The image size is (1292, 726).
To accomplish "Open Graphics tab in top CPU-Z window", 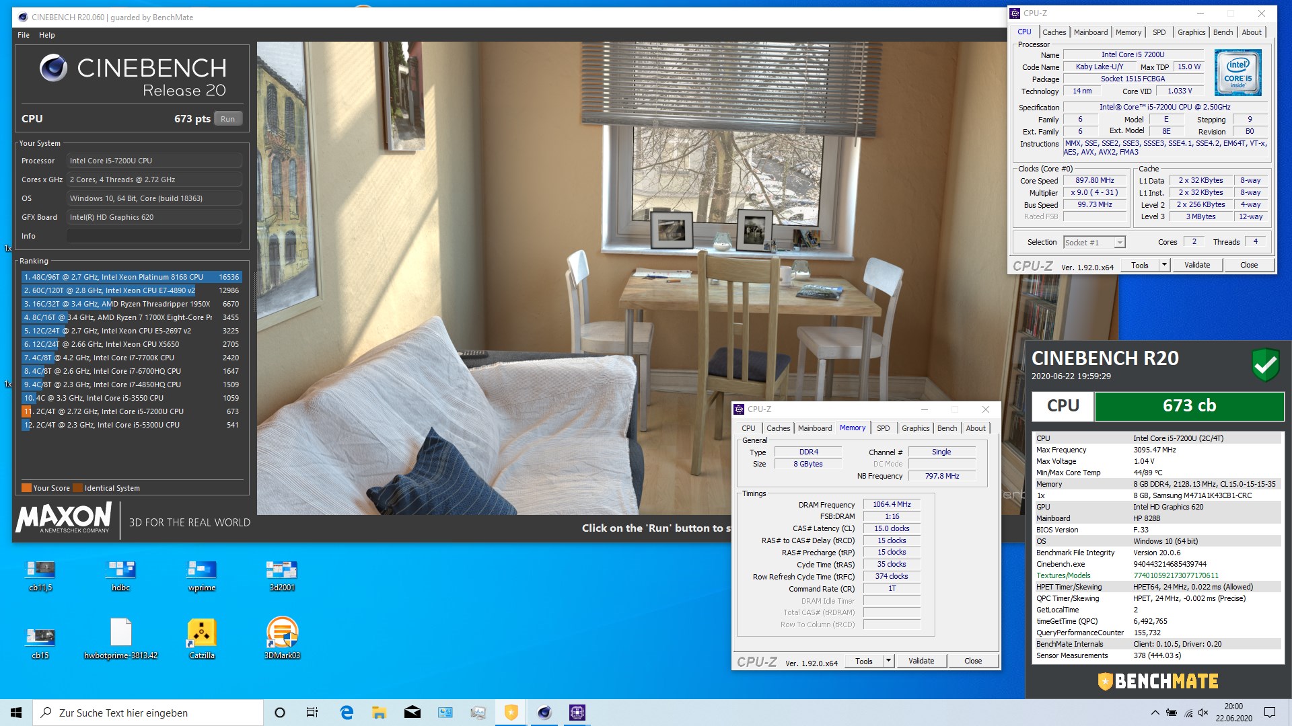I will (1191, 32).
